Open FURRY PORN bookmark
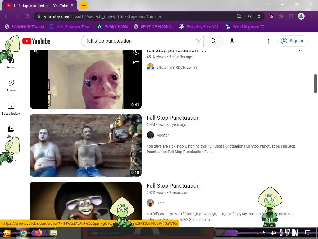 [113, 27]
